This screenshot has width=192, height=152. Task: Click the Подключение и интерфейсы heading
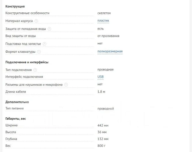pos(27,62)
